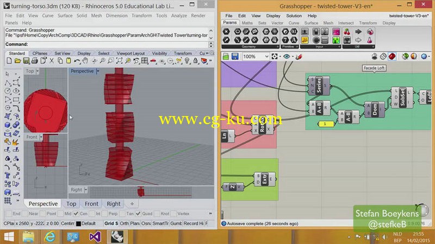Expand the Input panel in Grasshopper ribbon
435x244 pixels.
click(339, 47)
